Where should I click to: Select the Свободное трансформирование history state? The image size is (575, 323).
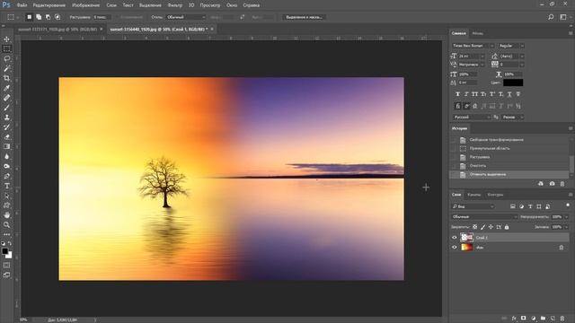click(497, 140)
